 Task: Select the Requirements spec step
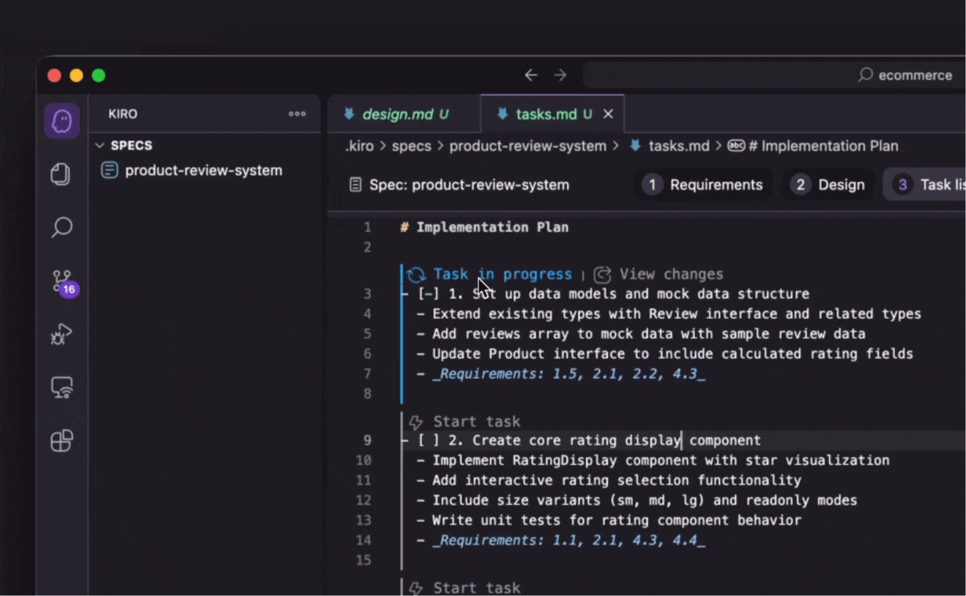point(703,185)
